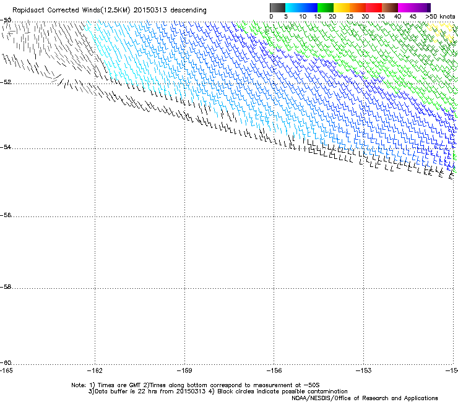Screen dimensions: 458x402
Task: Click the word 'descending' in the title
Action: pos(188,11)
